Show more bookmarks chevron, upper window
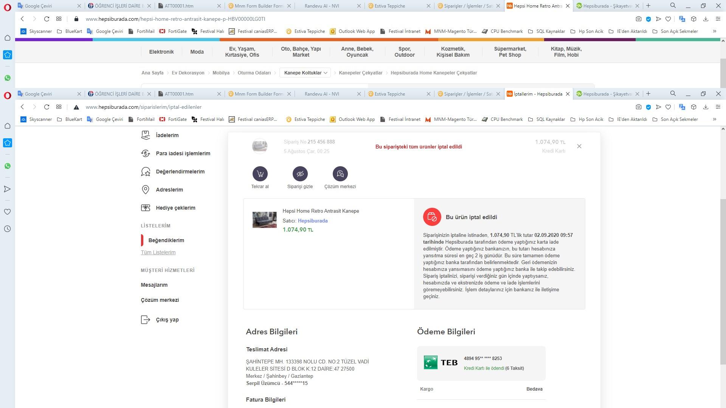 tap(714, 31)
